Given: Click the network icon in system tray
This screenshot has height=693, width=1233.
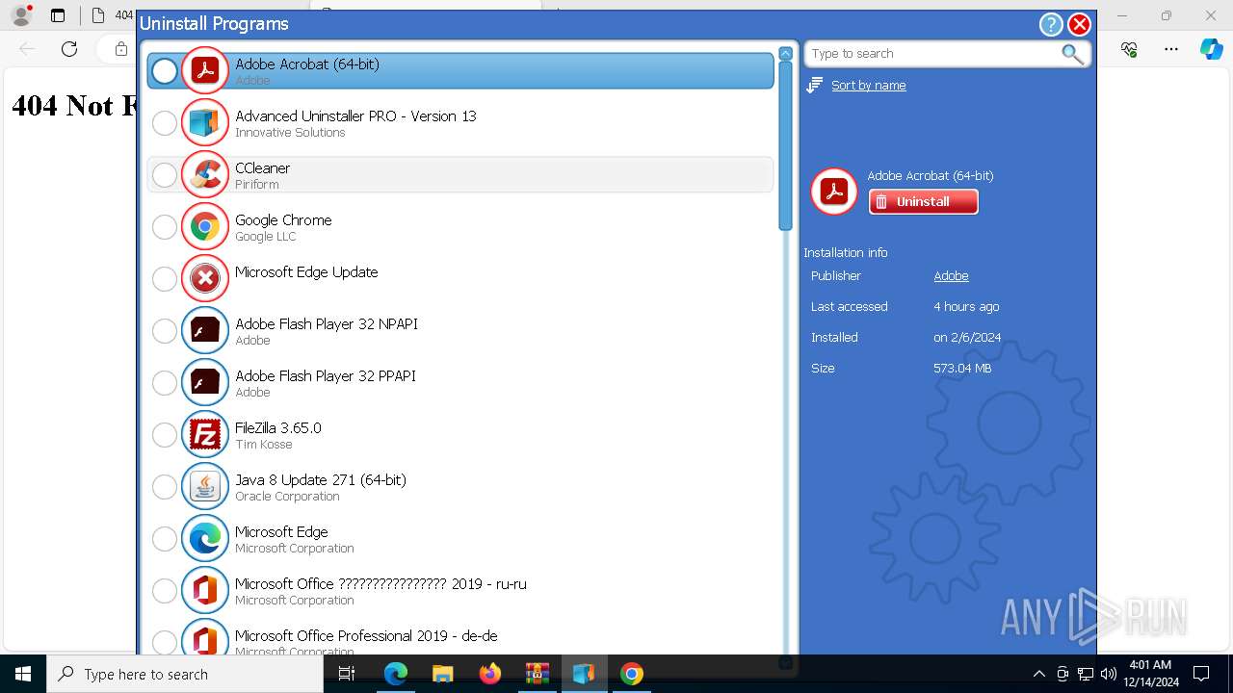Looking at the screenshot, I should coord(1086,674).
